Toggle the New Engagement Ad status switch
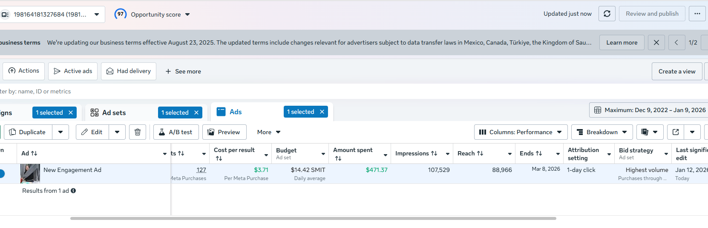This screenshot has width=708, height=228. 2,174
